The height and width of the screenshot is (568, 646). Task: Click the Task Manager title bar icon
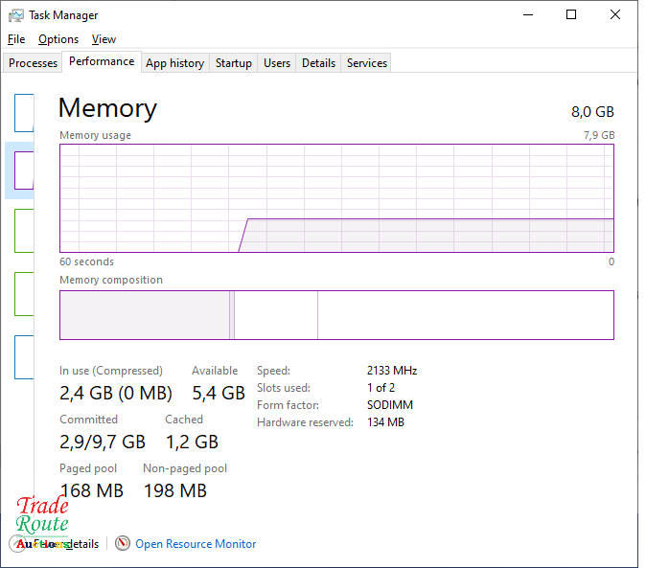click(x=16, y=15)
